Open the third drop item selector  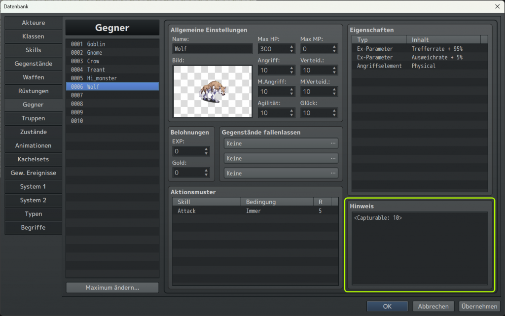281,174
